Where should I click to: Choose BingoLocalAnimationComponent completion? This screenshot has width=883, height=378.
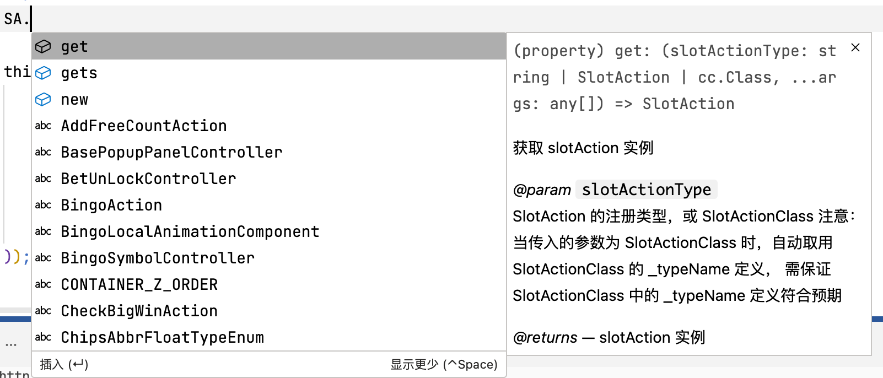[190, 232]
